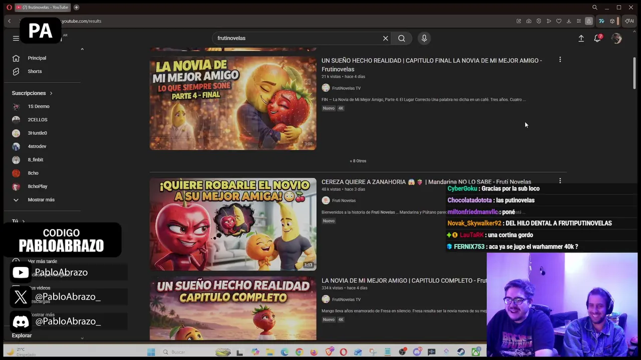Play the Capitulo Completo thumbnail

pyautogui.click(x=233, y=308)
